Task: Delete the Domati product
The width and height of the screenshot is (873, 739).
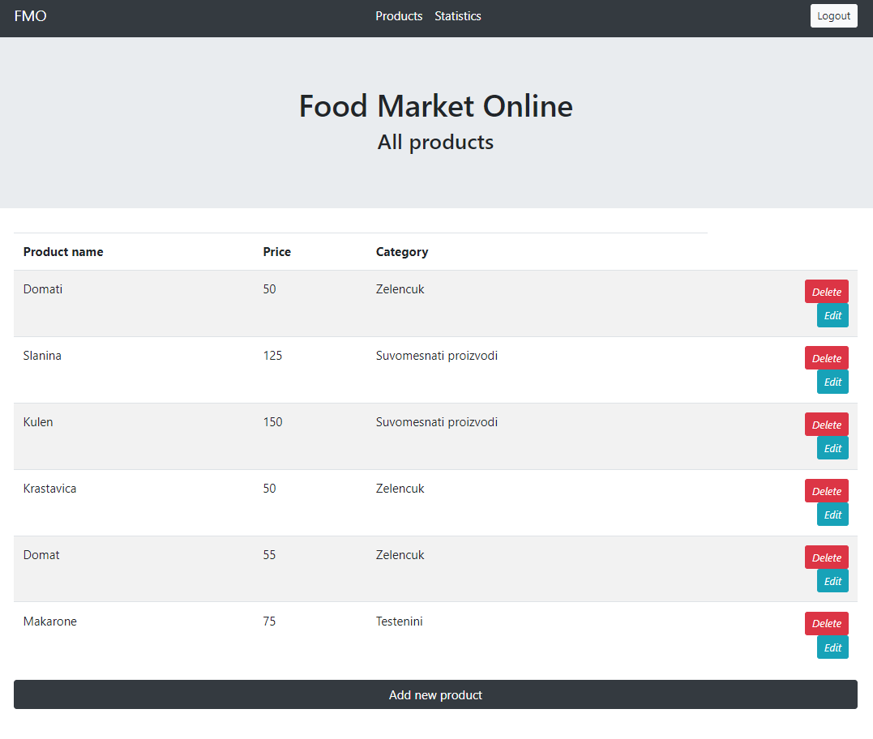Action: click(x=826, y=292)
